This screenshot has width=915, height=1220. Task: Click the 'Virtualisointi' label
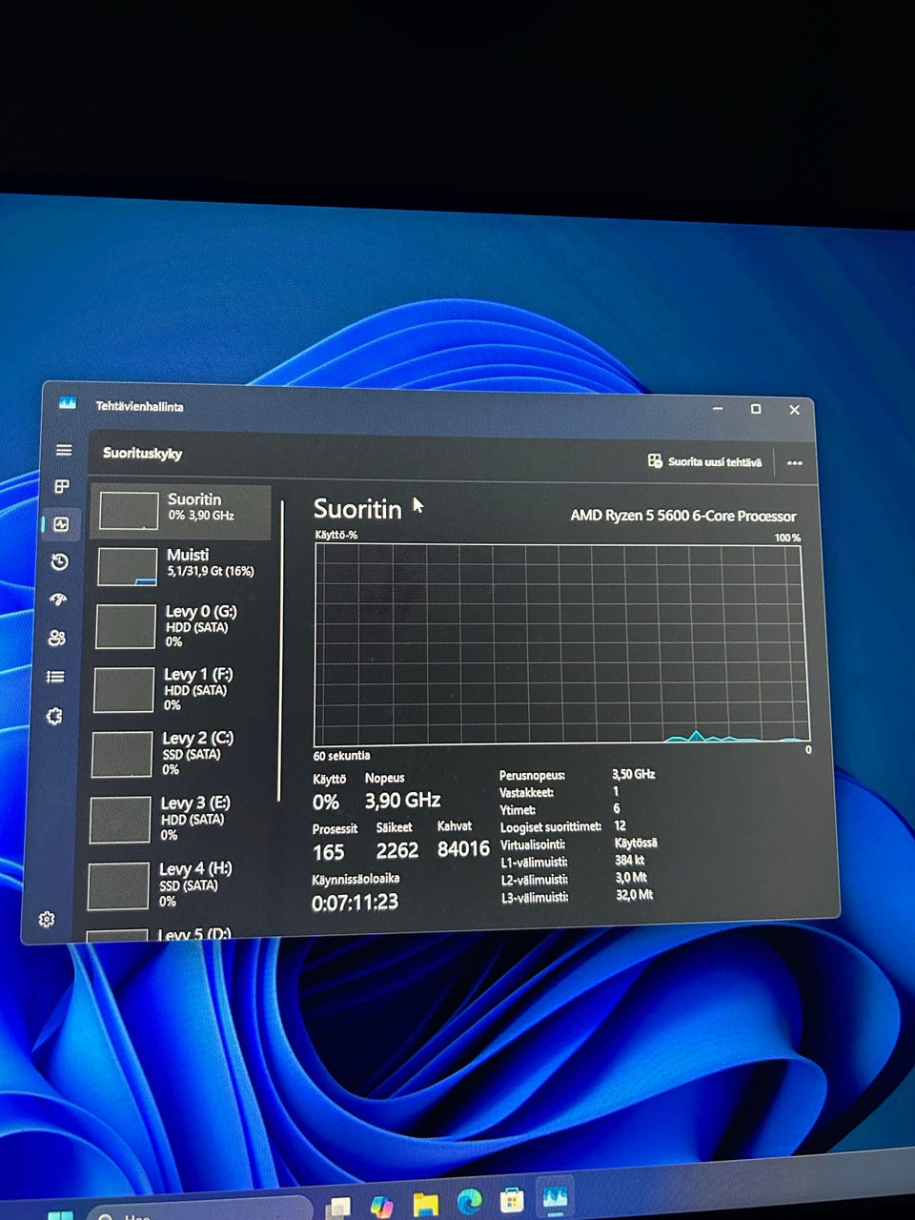[x=533, y=844]
